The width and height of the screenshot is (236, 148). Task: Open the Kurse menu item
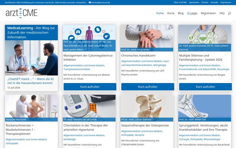click(x=171, y=13)
